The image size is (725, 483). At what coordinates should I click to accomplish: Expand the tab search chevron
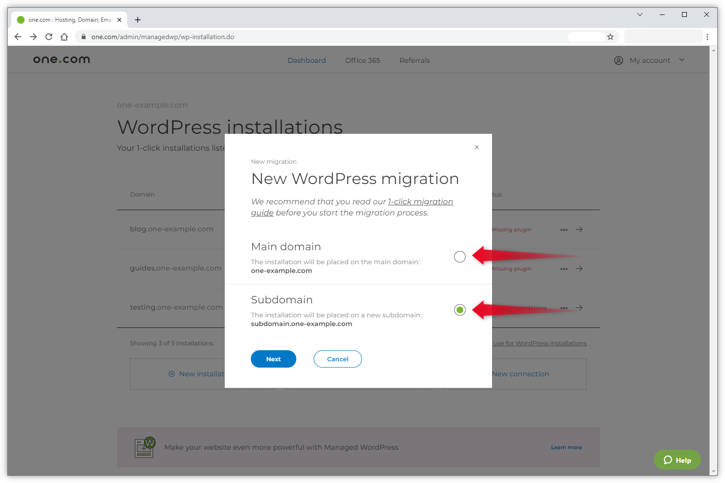click(x=639, y=14)
